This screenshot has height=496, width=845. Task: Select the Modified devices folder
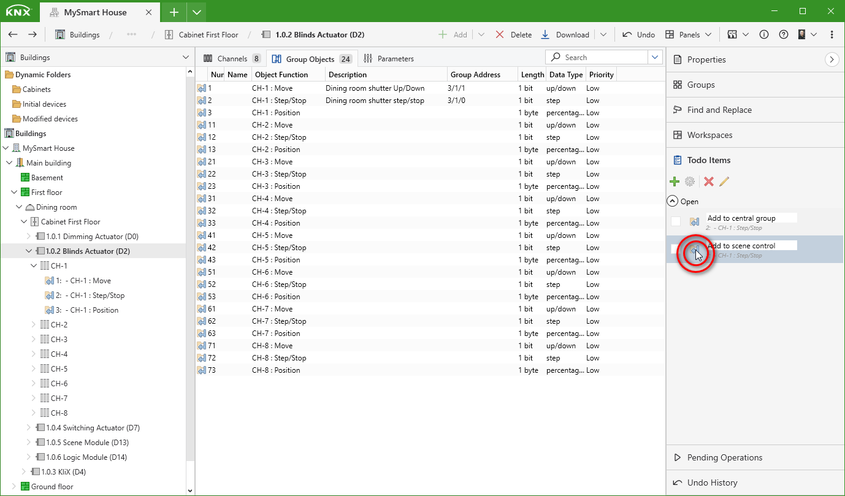click(45, 119)
